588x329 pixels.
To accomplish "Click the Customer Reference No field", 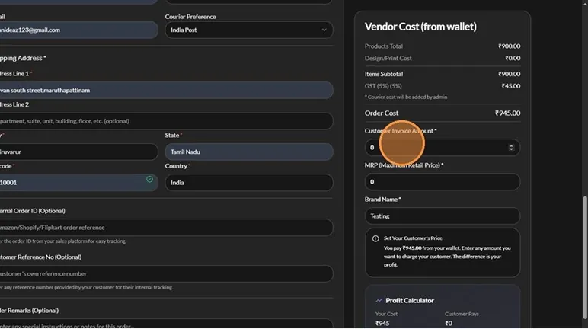I will (x=166, y=274).
